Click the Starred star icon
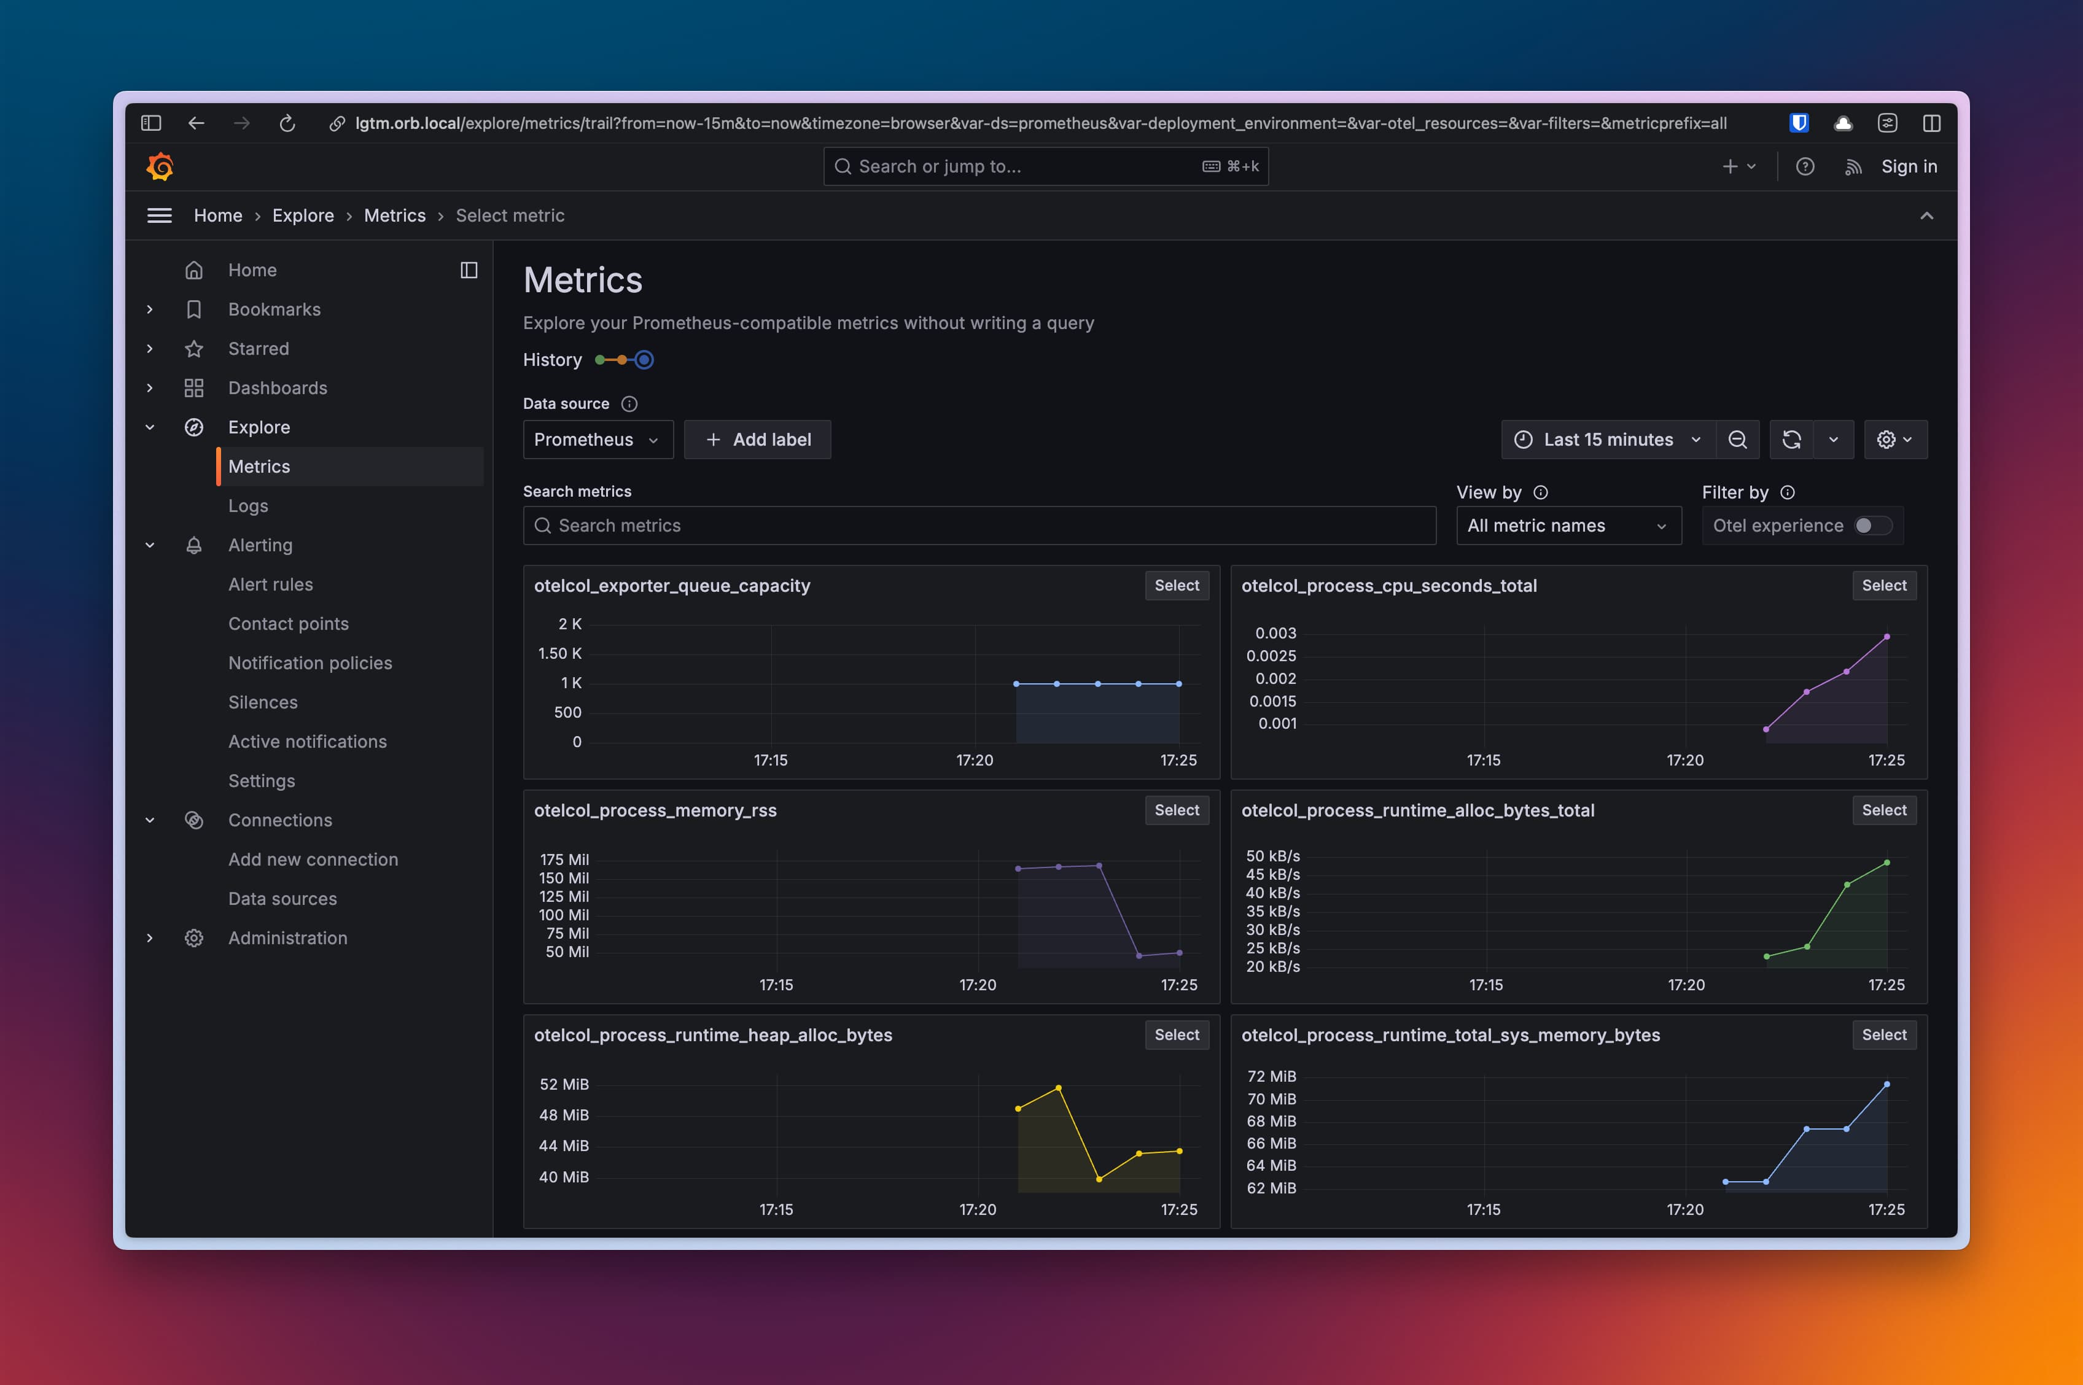Viewport: 2083px width, 1385px height. pyautogui.click(x=194, y=349)
